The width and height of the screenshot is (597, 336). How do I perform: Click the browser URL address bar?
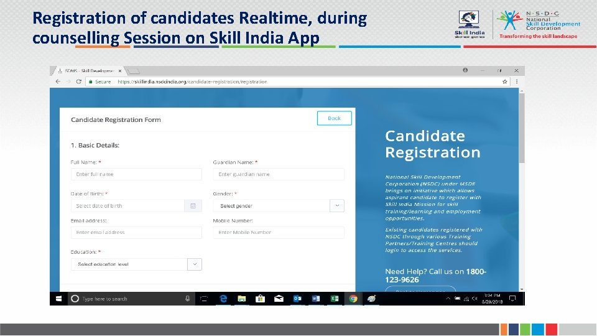point(297,82)
